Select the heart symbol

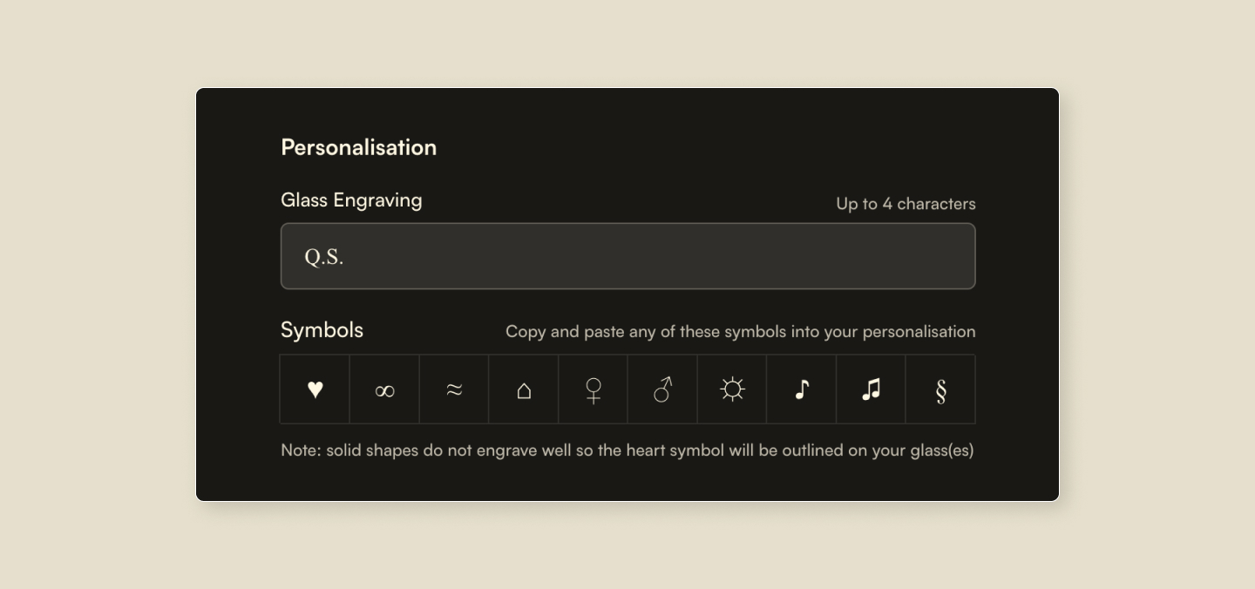click(x=314, y=389)
